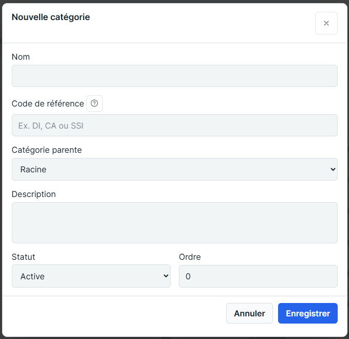Click the Ordre label
This screenshot has width=349, height=339.
point(190,257)
